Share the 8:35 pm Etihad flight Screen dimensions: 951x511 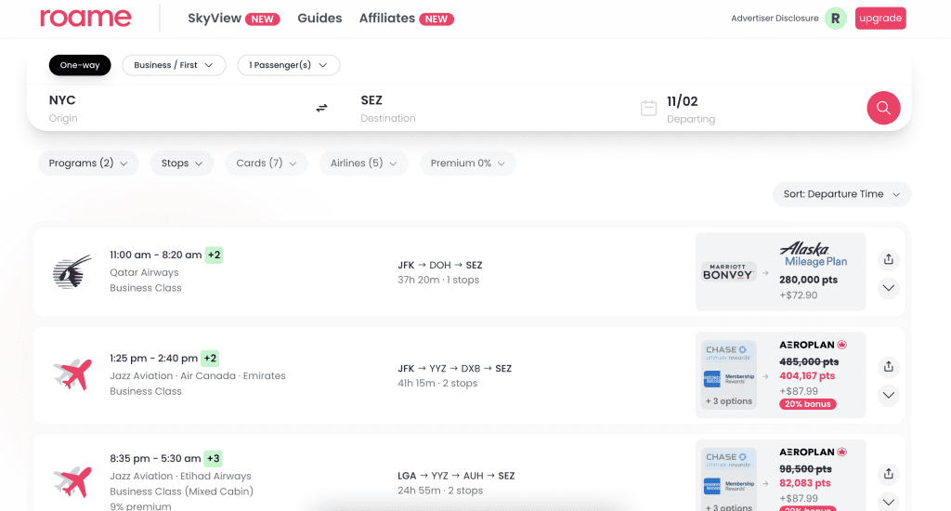(889, 474)
